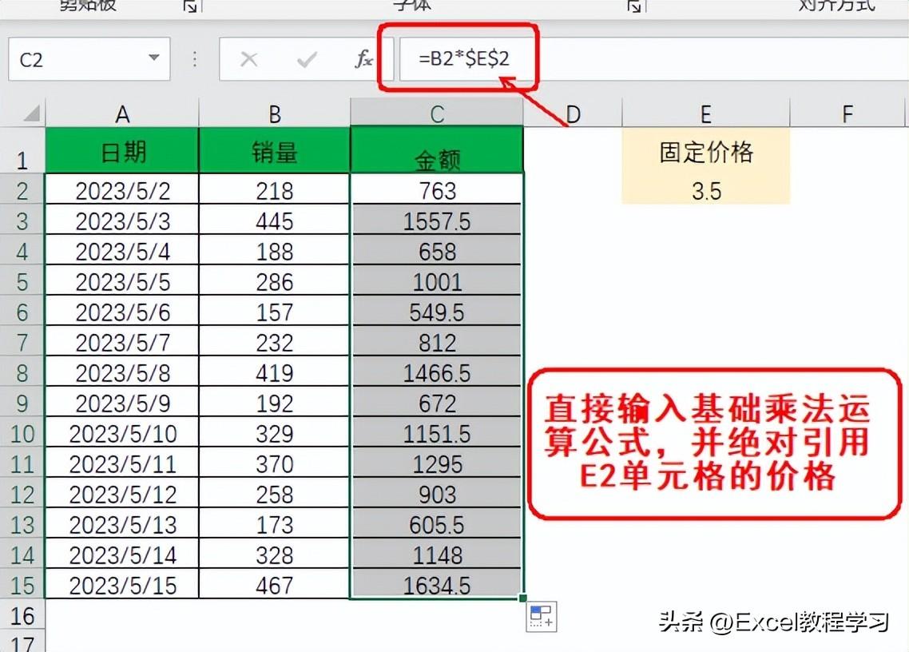Click amount cell 812
Screen dimensions: 909x652
pos(437,341)
